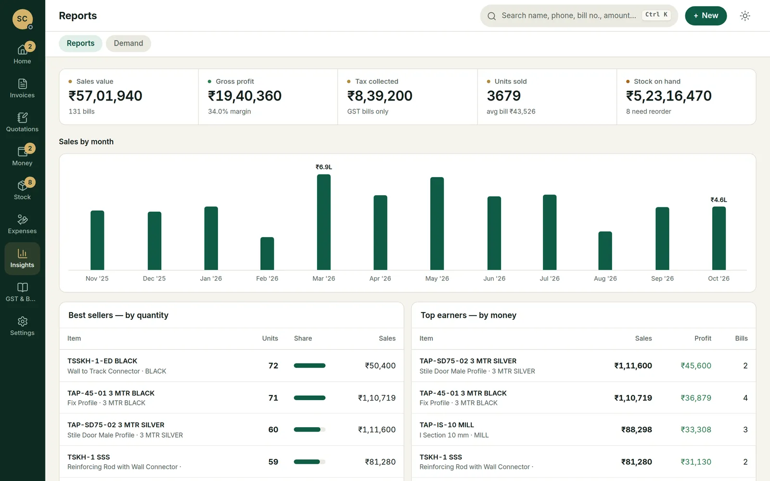Switch to the Reports tab
This screenshot has height=481, width=770.
(x=80, y=43)
